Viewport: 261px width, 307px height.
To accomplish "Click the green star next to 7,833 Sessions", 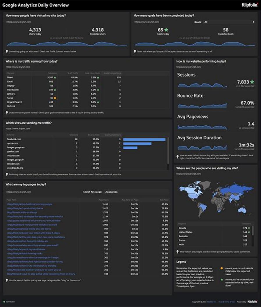I will [252, 82].
